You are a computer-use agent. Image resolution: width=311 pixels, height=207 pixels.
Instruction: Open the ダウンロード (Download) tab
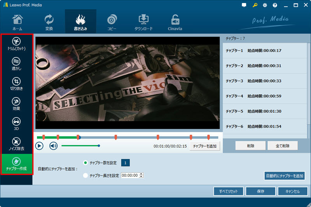(143, 23)
